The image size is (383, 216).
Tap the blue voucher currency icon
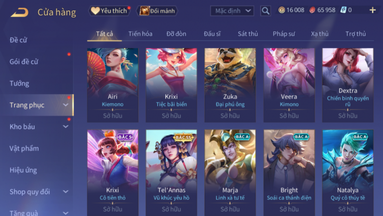tap(343, 10)
